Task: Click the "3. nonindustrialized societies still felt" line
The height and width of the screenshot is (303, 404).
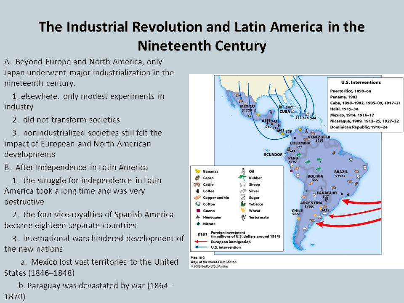Action: tap(83, 144)
